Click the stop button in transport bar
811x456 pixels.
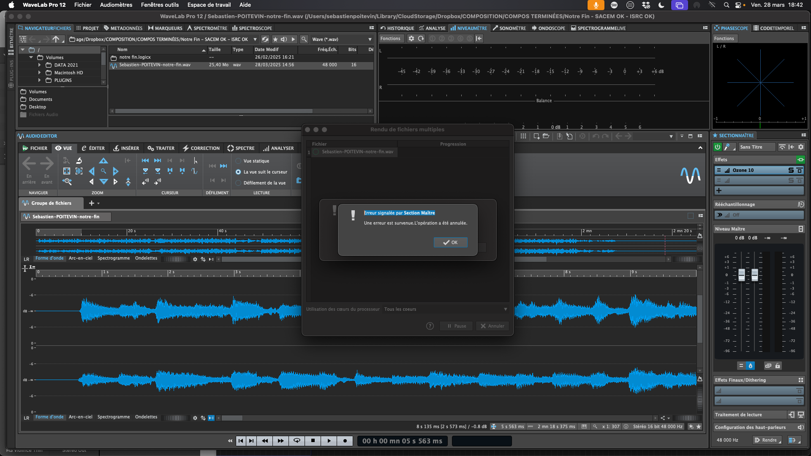click(x=313, y=441)
